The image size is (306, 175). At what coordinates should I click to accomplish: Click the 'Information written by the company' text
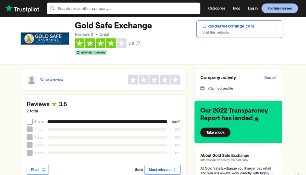224,160
